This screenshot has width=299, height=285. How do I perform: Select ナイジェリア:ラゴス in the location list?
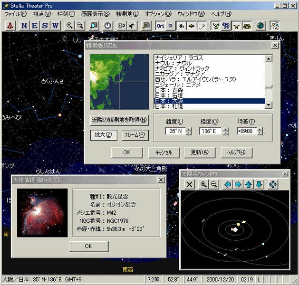209,58
